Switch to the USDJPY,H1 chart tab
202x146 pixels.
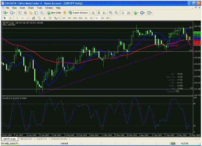pos(42,139)
